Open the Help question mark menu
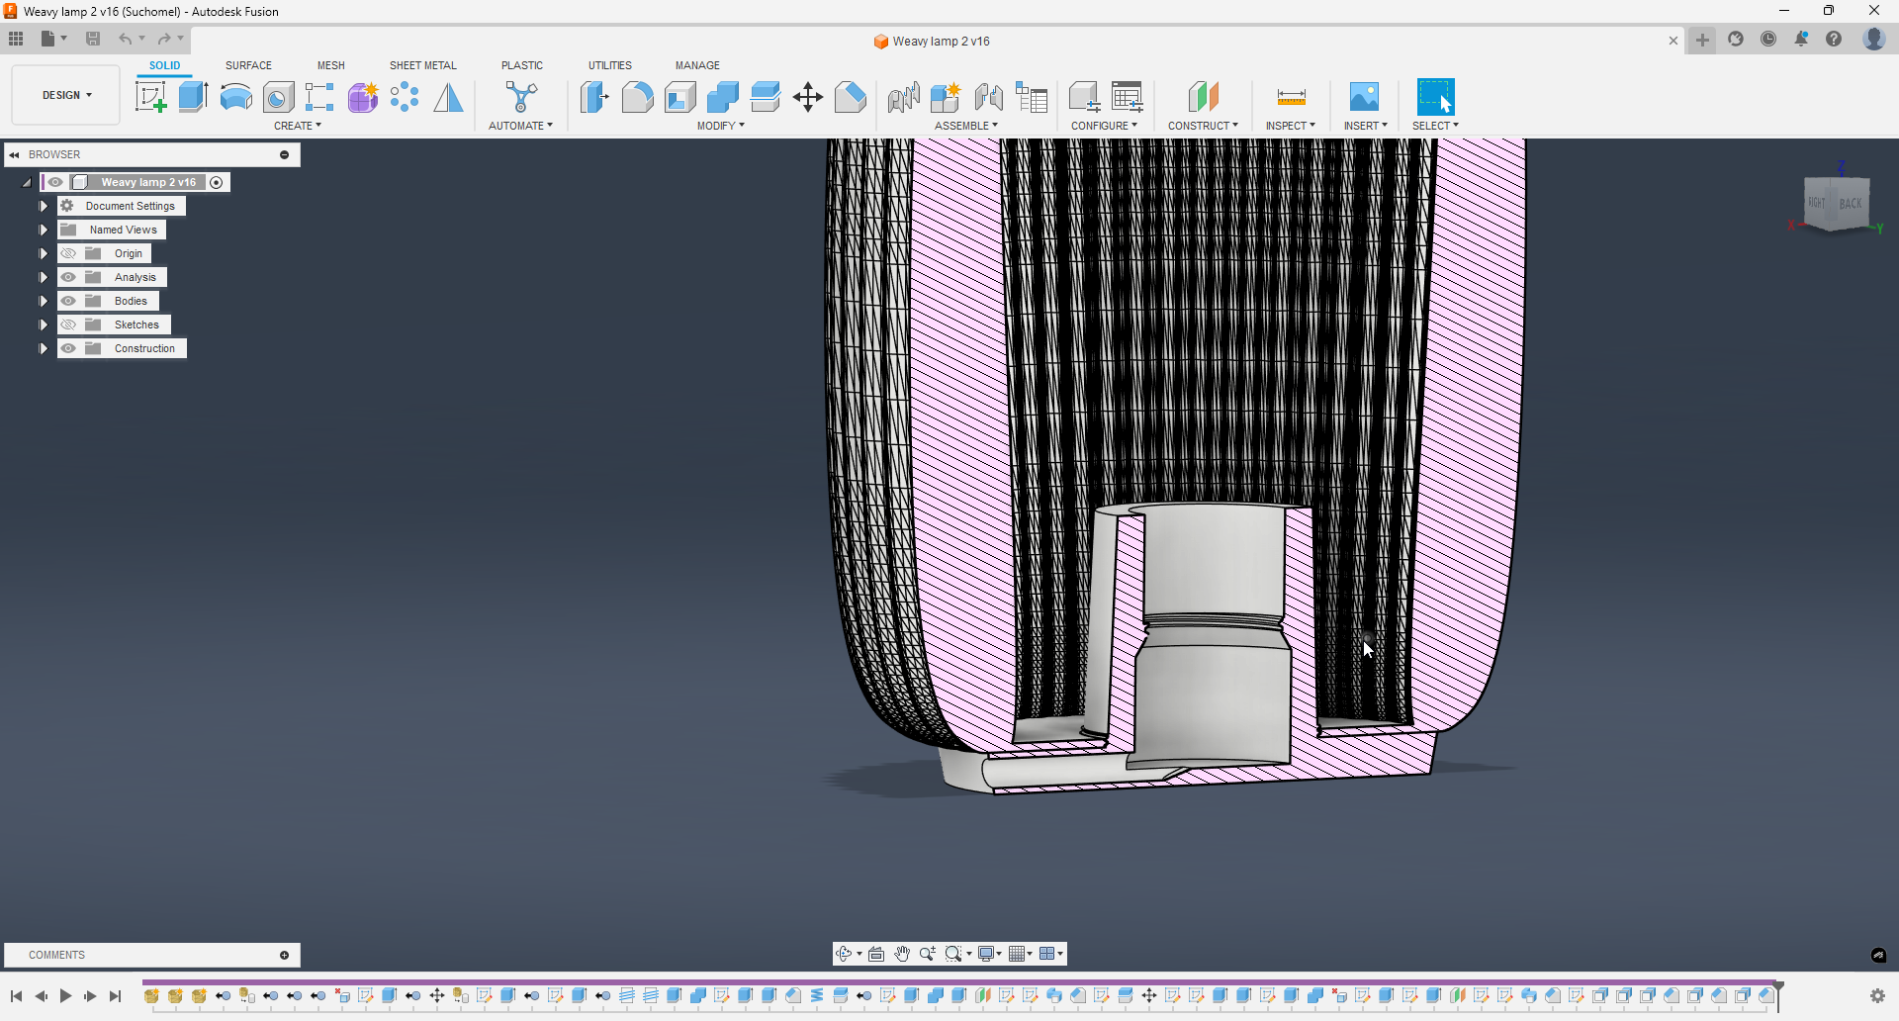Image resolution: width=1899 pixels, height=1021 pixels. tap(1834, 39)
